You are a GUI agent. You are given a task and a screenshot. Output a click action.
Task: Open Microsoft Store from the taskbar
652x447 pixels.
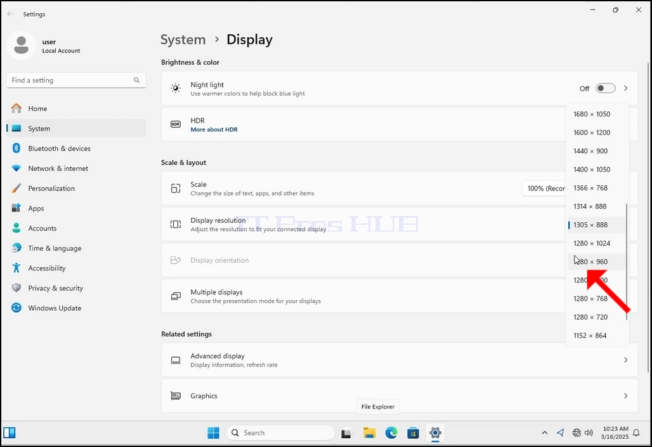413,433
